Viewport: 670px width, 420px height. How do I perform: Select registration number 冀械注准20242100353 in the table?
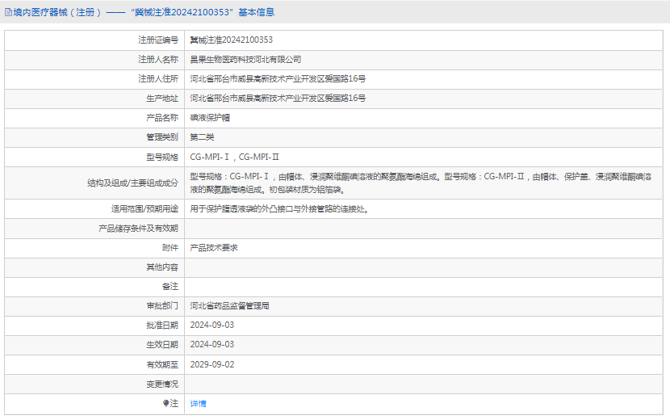click(231, 40)
